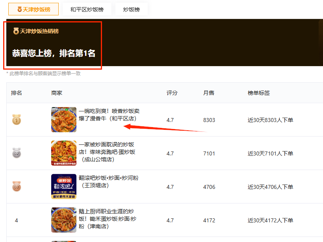323x242 pixels.
Task: Click the silver second-place medal icon
Action: pyautogui.click(x=16, y=153)
